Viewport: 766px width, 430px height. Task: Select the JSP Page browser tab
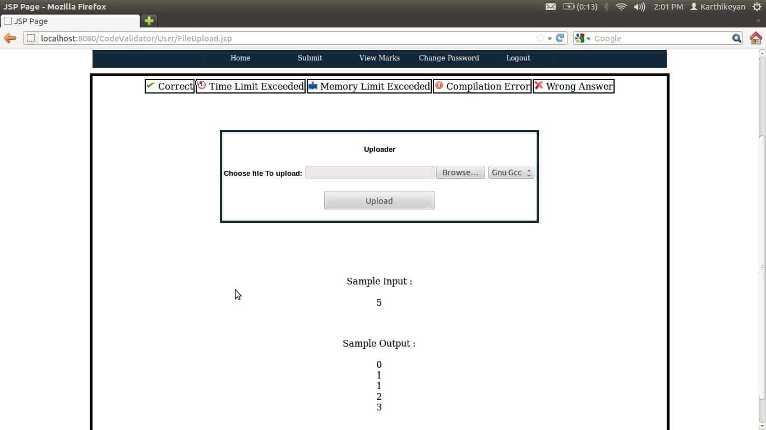click(x=70, y=21)
